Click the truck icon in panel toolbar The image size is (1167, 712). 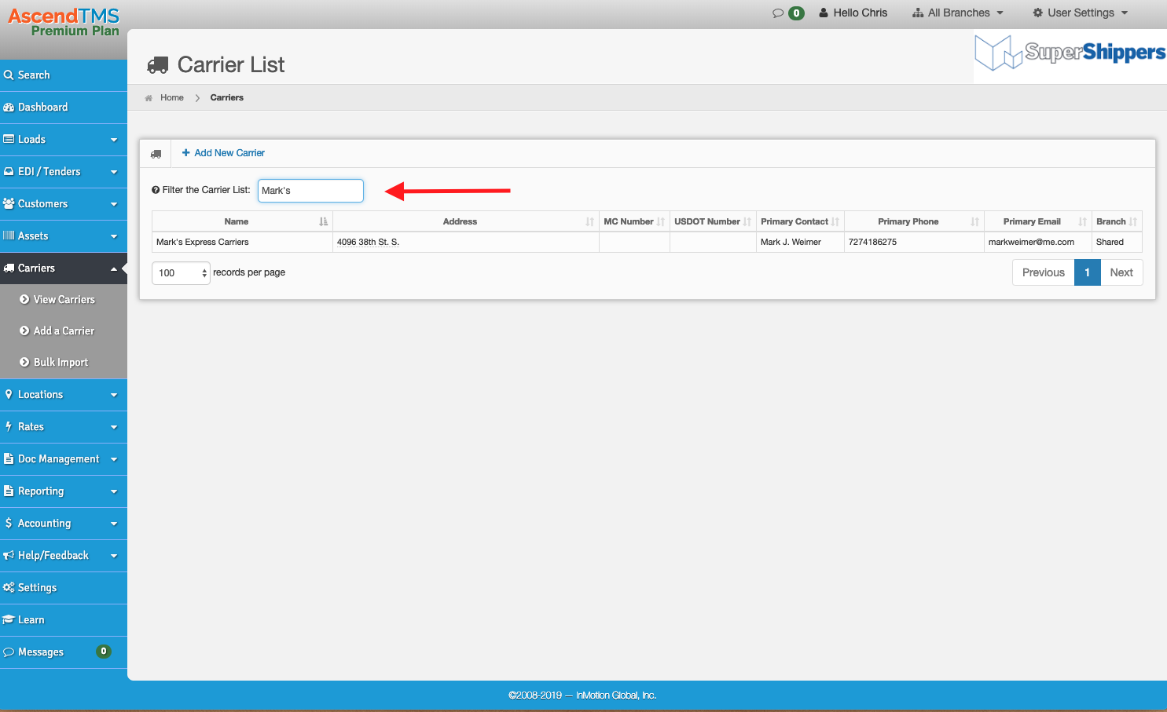tap(156, 154)
